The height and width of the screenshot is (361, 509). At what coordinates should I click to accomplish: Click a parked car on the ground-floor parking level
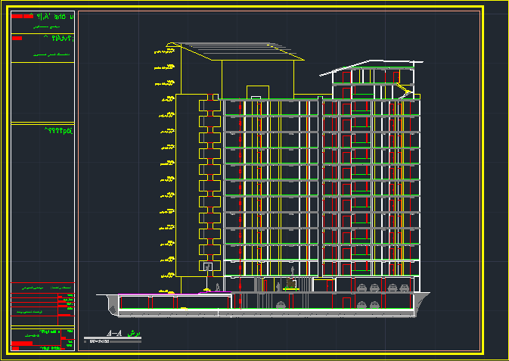(x=364, y=288)
